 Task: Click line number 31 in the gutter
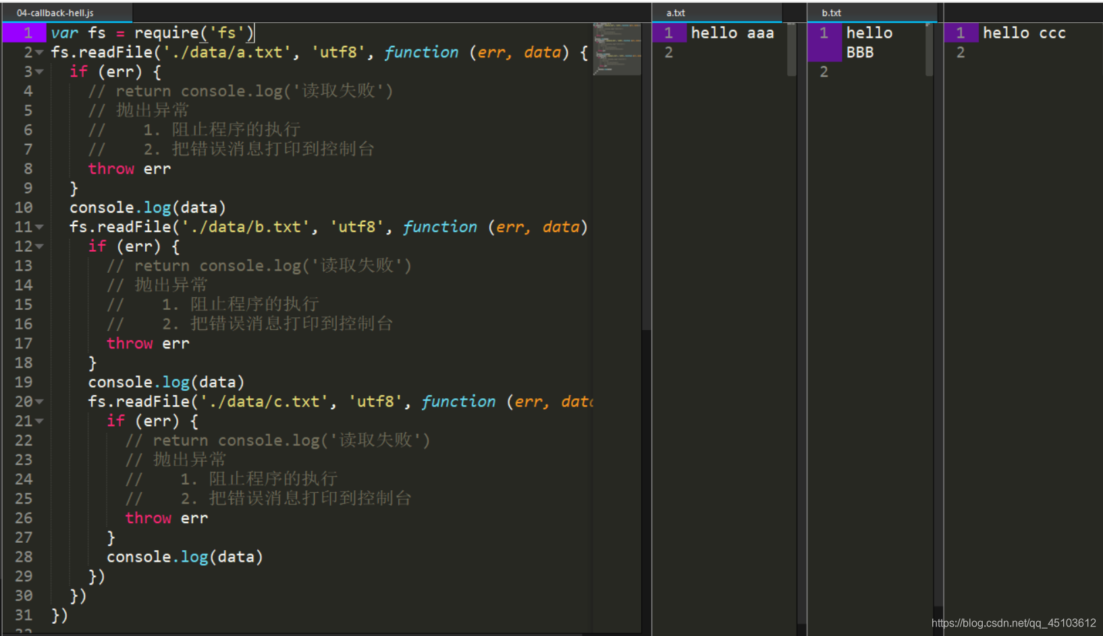coord(24,615)
